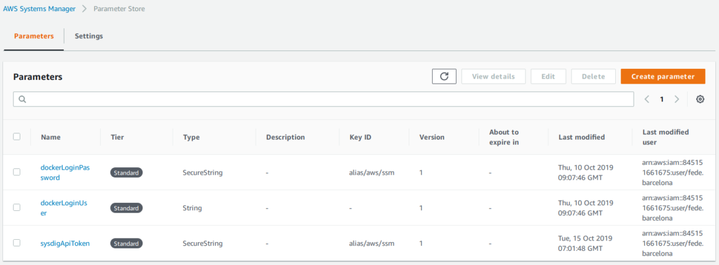This screenshot has width=719, height=265.
Task: Click dockerLoginPassword last modified timestamp
Action: (x=586, y=172)
